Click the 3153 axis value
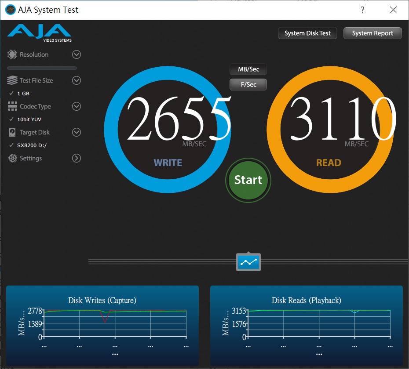 (x=239, y=311)
